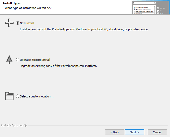The width and height of the screenshot is (170, 137).
Task: Select the New Install radio button
Action: (18, 23)
